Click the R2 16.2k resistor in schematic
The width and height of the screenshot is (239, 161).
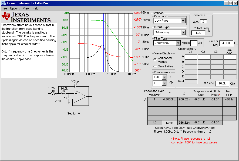point(63,93)
